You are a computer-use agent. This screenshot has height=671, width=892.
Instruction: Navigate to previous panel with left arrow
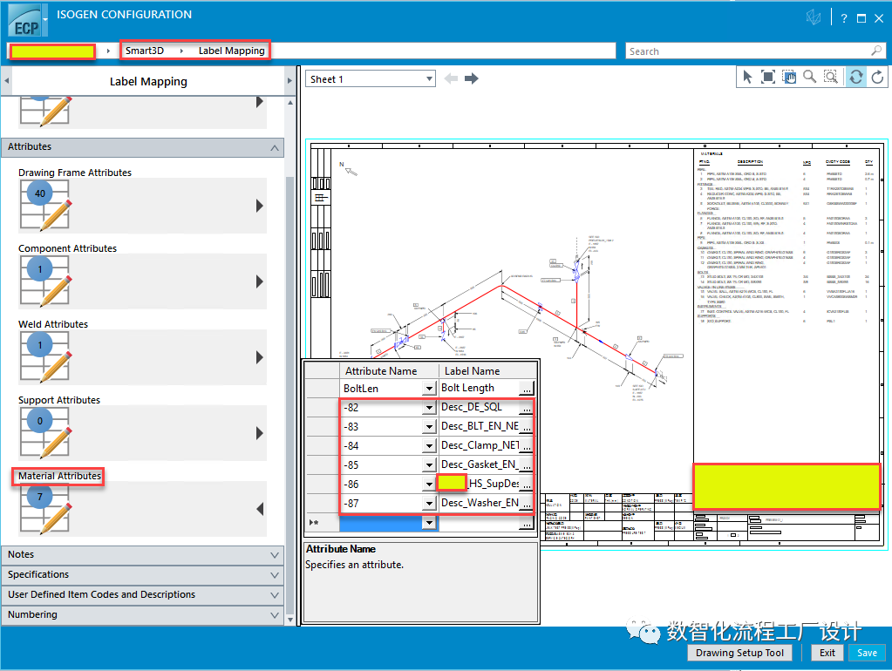6,81
